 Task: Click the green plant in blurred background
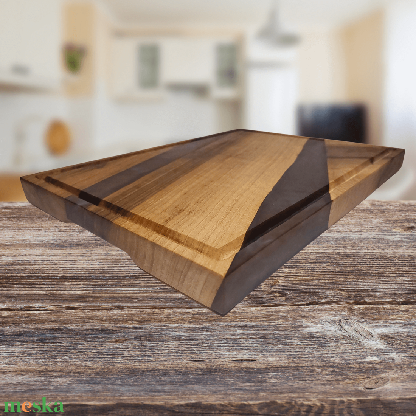pos(75,58)
